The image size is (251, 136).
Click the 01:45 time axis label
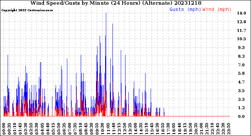20,129
